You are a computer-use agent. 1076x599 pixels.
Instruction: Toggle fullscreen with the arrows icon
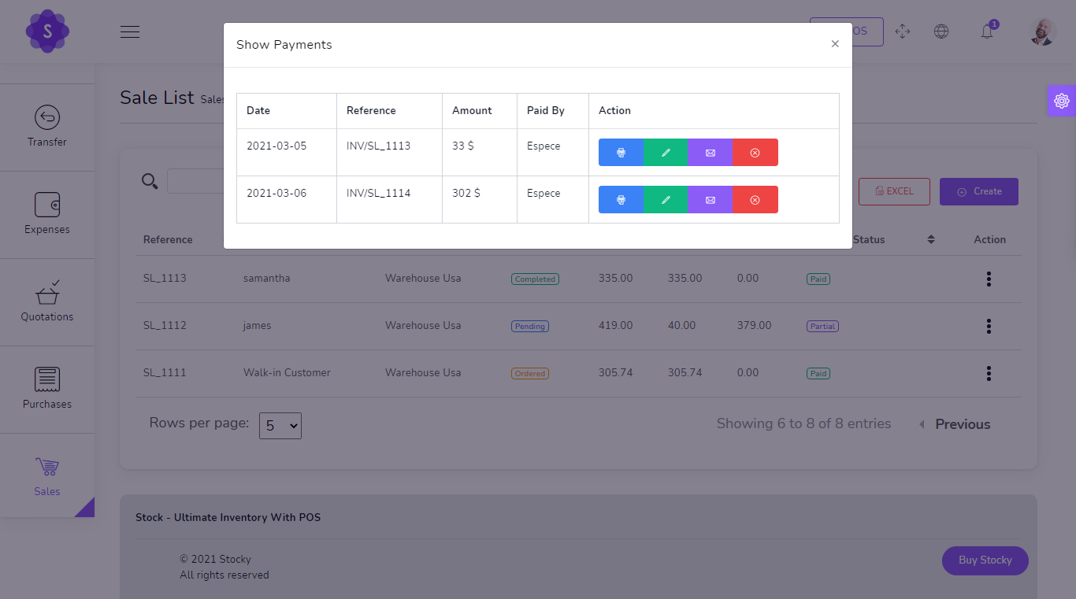pyautogui.click(x=903, y=31)
